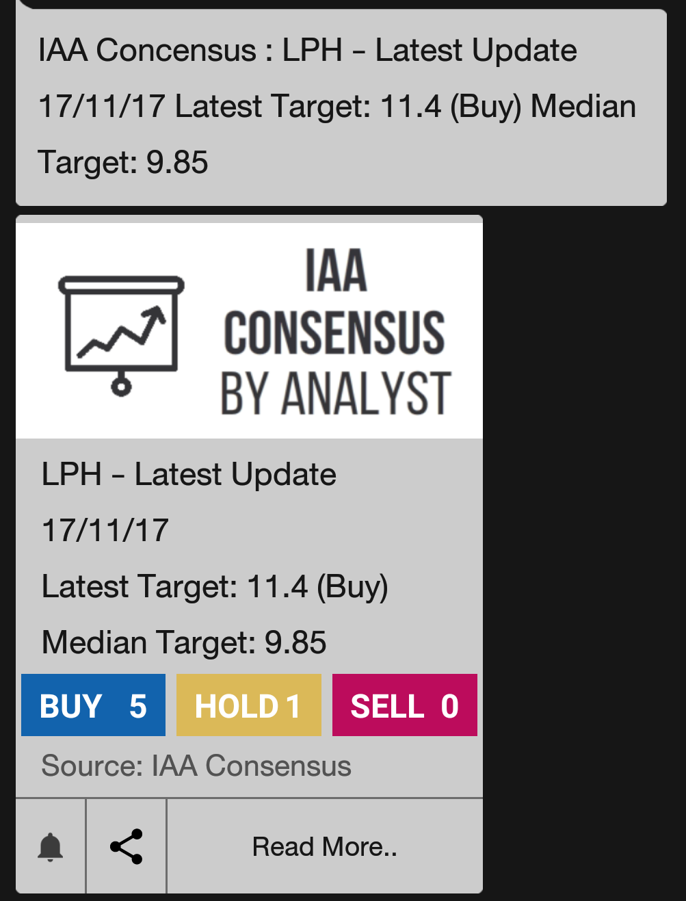The height and width of the screenshot is (901, 686).
Task: Click the BY ANALYST text in banner
Action: click(335, 393)
